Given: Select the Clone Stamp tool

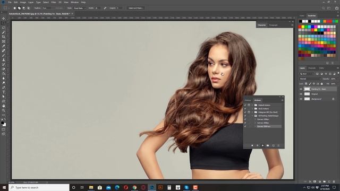Looking at the screenshot, I should (4, 60).
